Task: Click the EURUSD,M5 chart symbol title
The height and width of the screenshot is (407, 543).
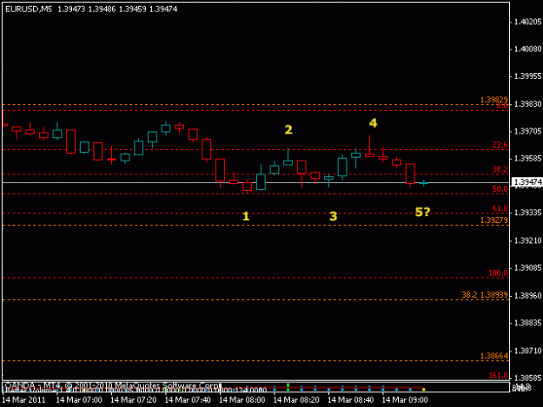Action: coord(29,10)
